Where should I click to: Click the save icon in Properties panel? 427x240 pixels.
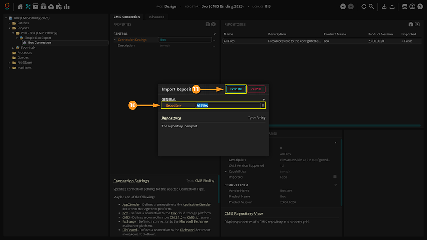click(208, 25)
